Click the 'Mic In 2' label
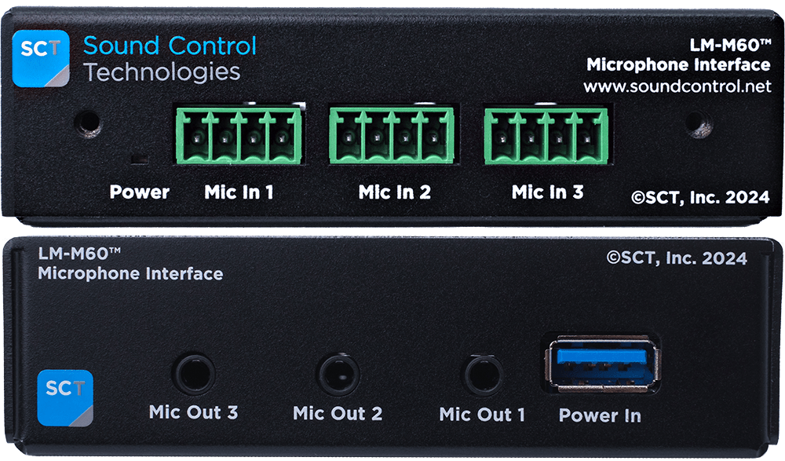785x461 pixels. pyautogui.click(x=395, y=192)
